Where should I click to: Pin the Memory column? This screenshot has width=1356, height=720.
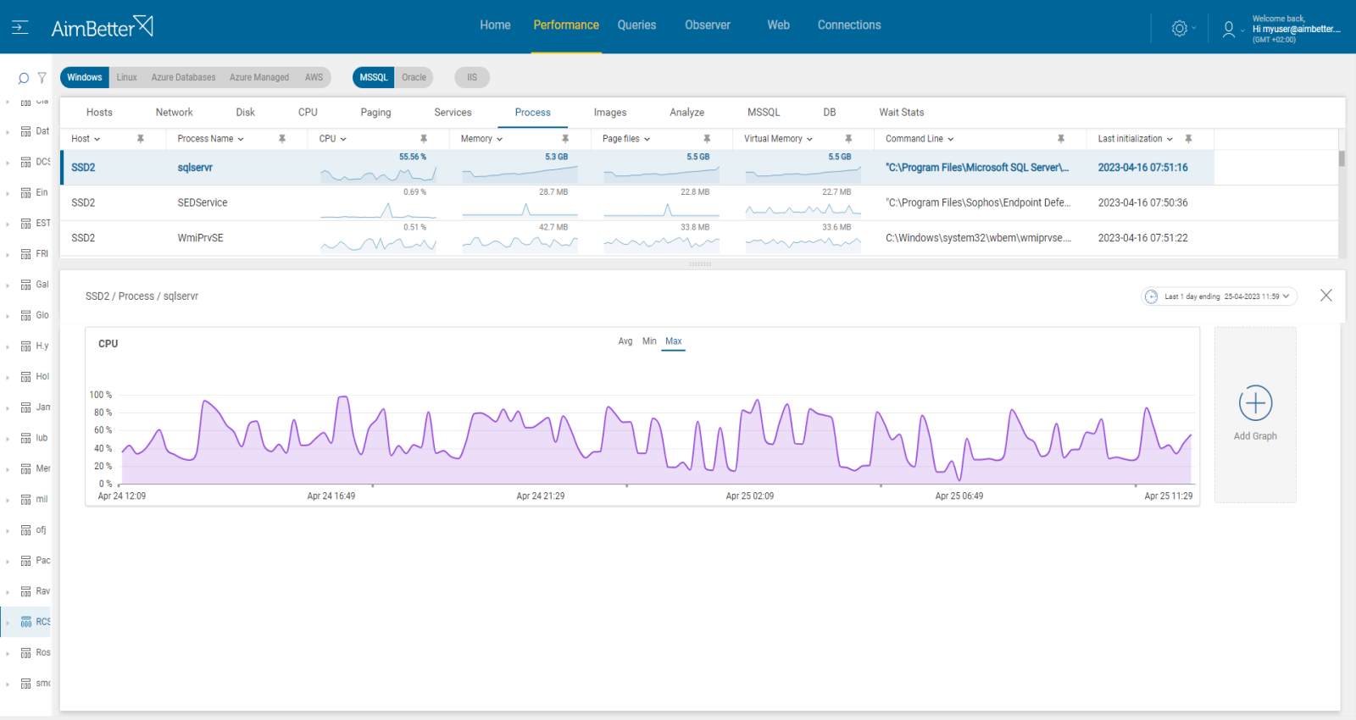565,139
